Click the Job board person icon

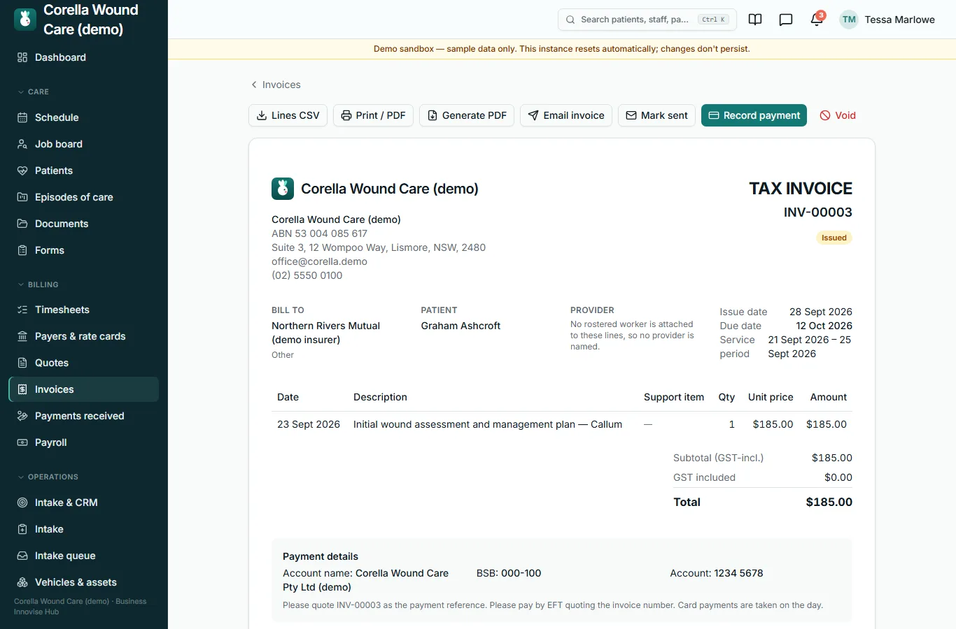tap(22, 144)
